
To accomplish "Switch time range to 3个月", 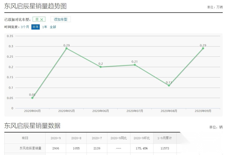I will point(25,27).
